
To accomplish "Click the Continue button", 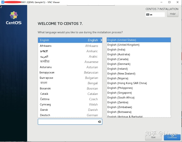I will click(x=172, y=137).
